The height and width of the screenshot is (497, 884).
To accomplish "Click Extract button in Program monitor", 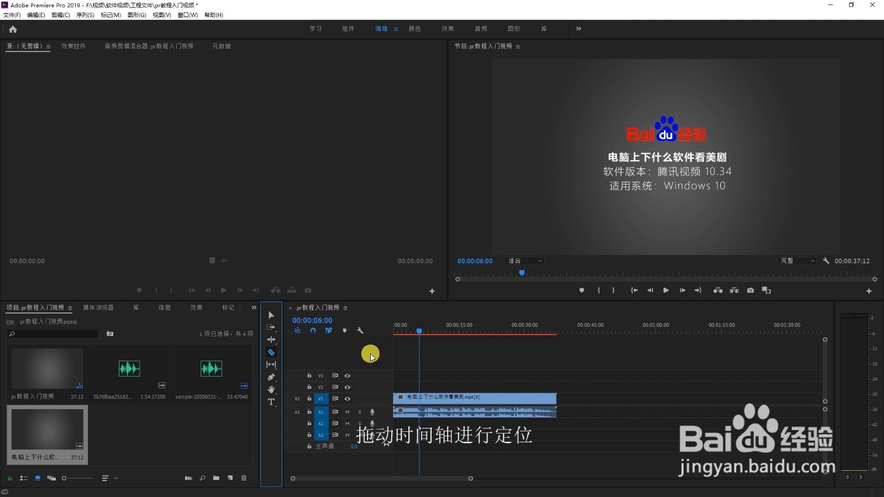I will tap(734, 290).
